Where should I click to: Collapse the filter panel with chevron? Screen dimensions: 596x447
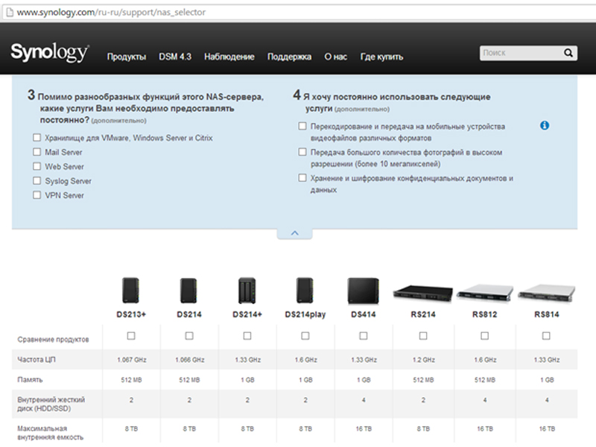point(294,233)
